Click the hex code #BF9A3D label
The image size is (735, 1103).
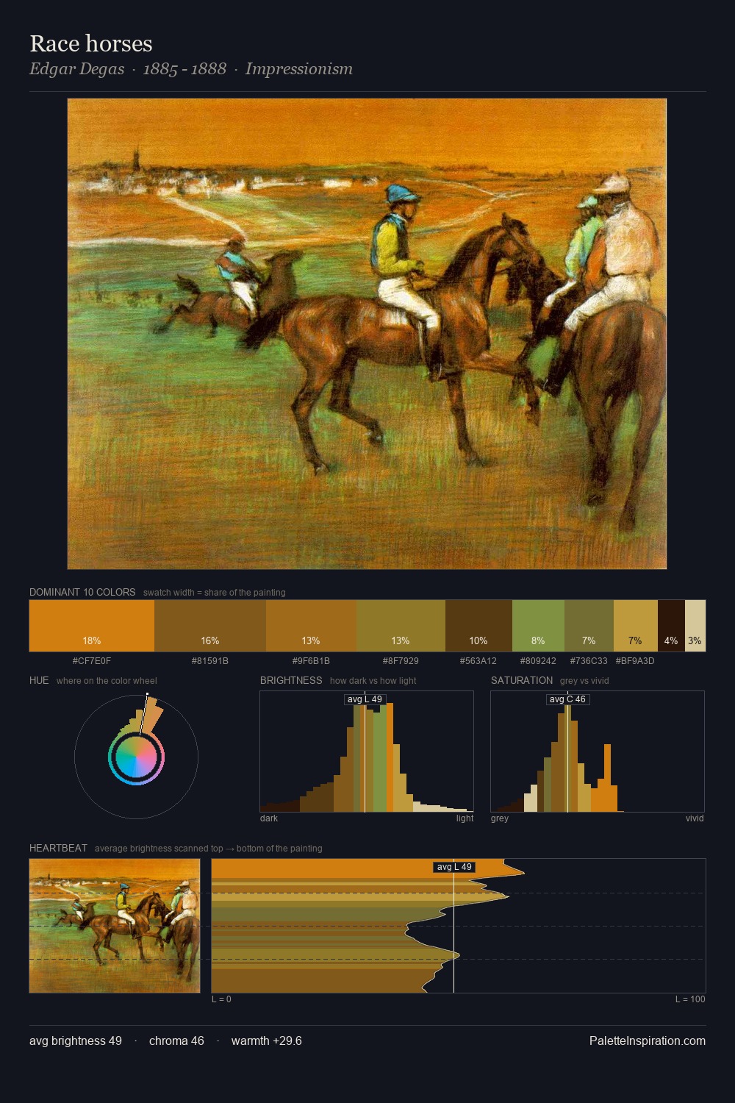tap(635, 661)
